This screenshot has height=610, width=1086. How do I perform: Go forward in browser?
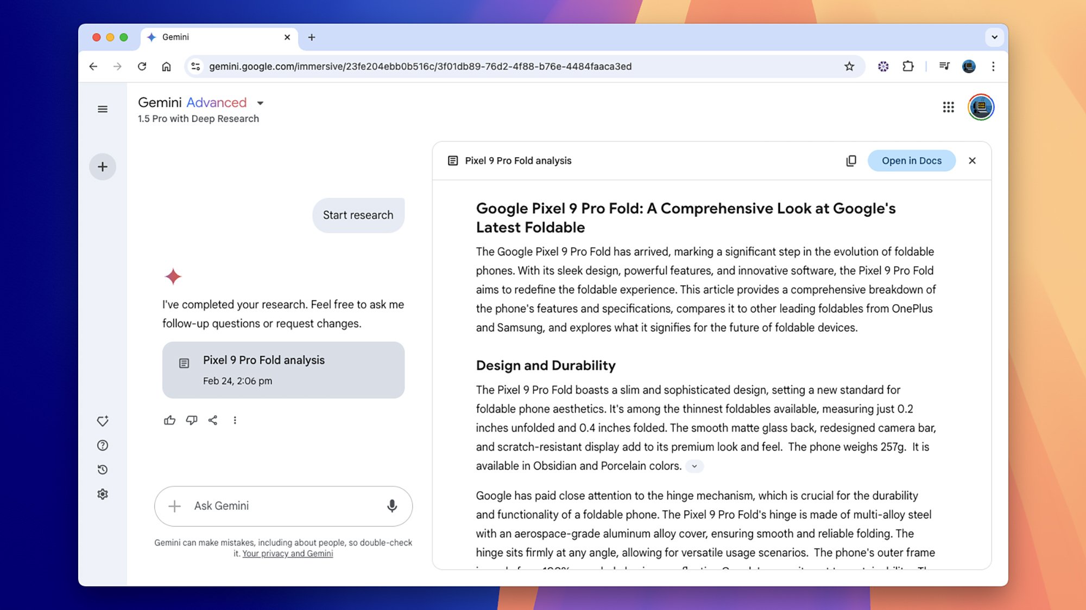pos(117,67)
